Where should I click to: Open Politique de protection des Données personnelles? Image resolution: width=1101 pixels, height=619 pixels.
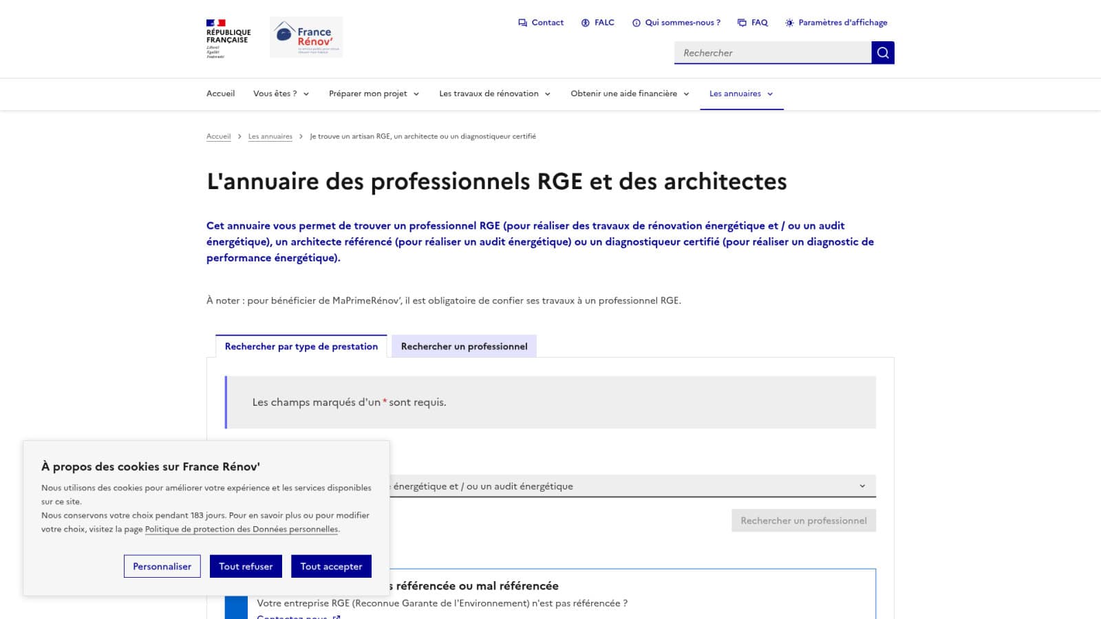tap(242, 529)
